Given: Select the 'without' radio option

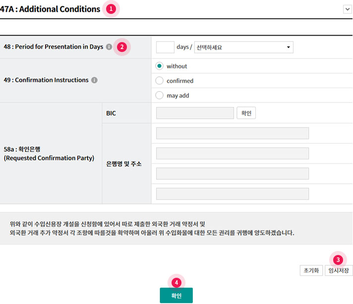Looking at the screenshot, I should pyautogui.click(x=159, y=66).
